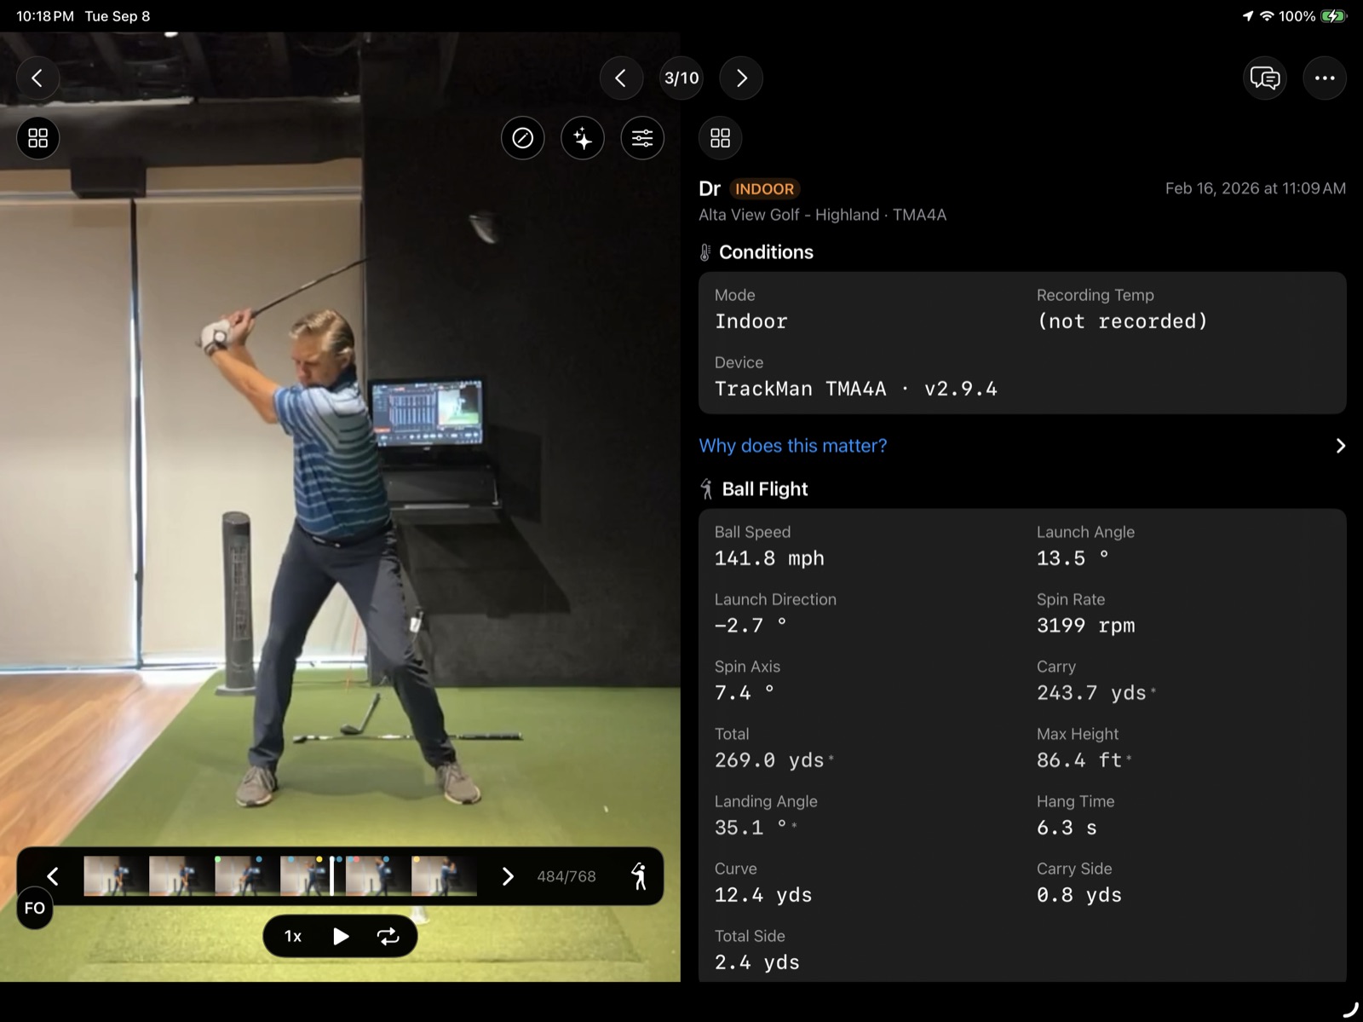The width and height of the screenshot is (1363, 1022).
Task: Click the 484/768 frame counter
Action: pyautogui.click(x=566, y=876)
